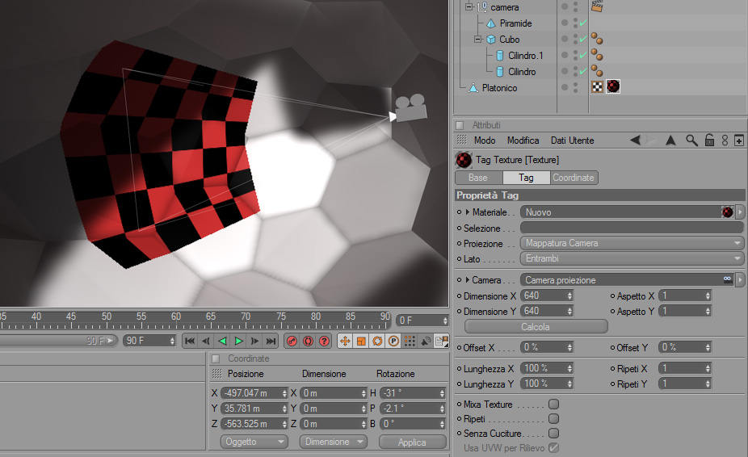Click the checkerboard texture tag on Platonico
The image size is (748, 457).
point(597,87)
